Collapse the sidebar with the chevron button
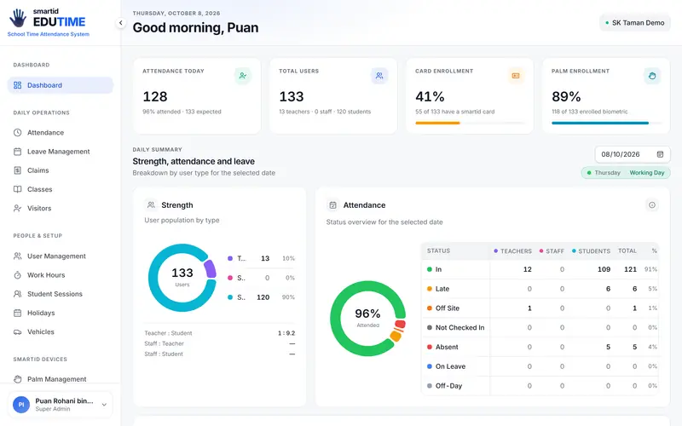682x426 pixels. coord(120,23)
